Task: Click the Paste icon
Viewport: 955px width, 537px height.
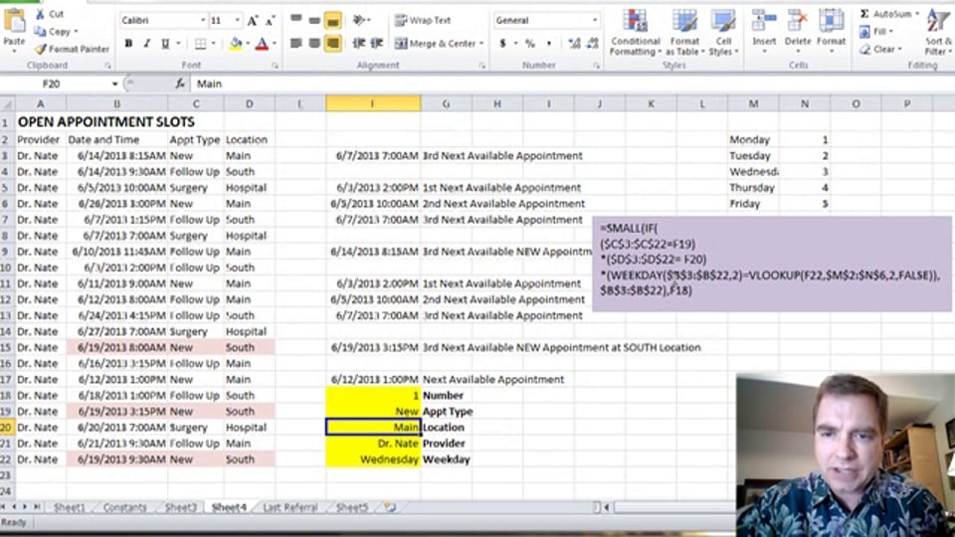Action: [x=14, y=21]
